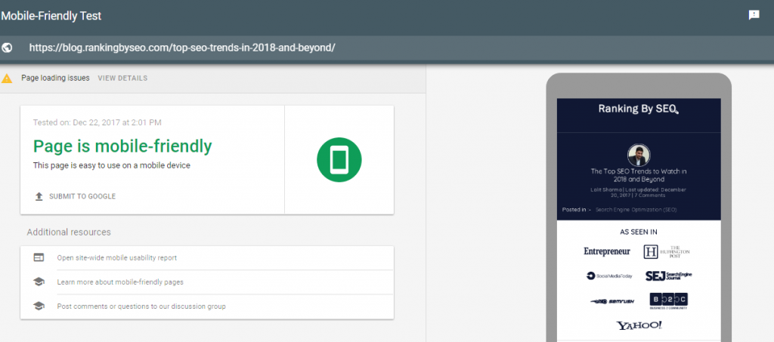Image resolution: width=774 pixels, height=342 pixels.
Task: Click VIEW DETAILS for page loading issues
Action: click(122, 79)
